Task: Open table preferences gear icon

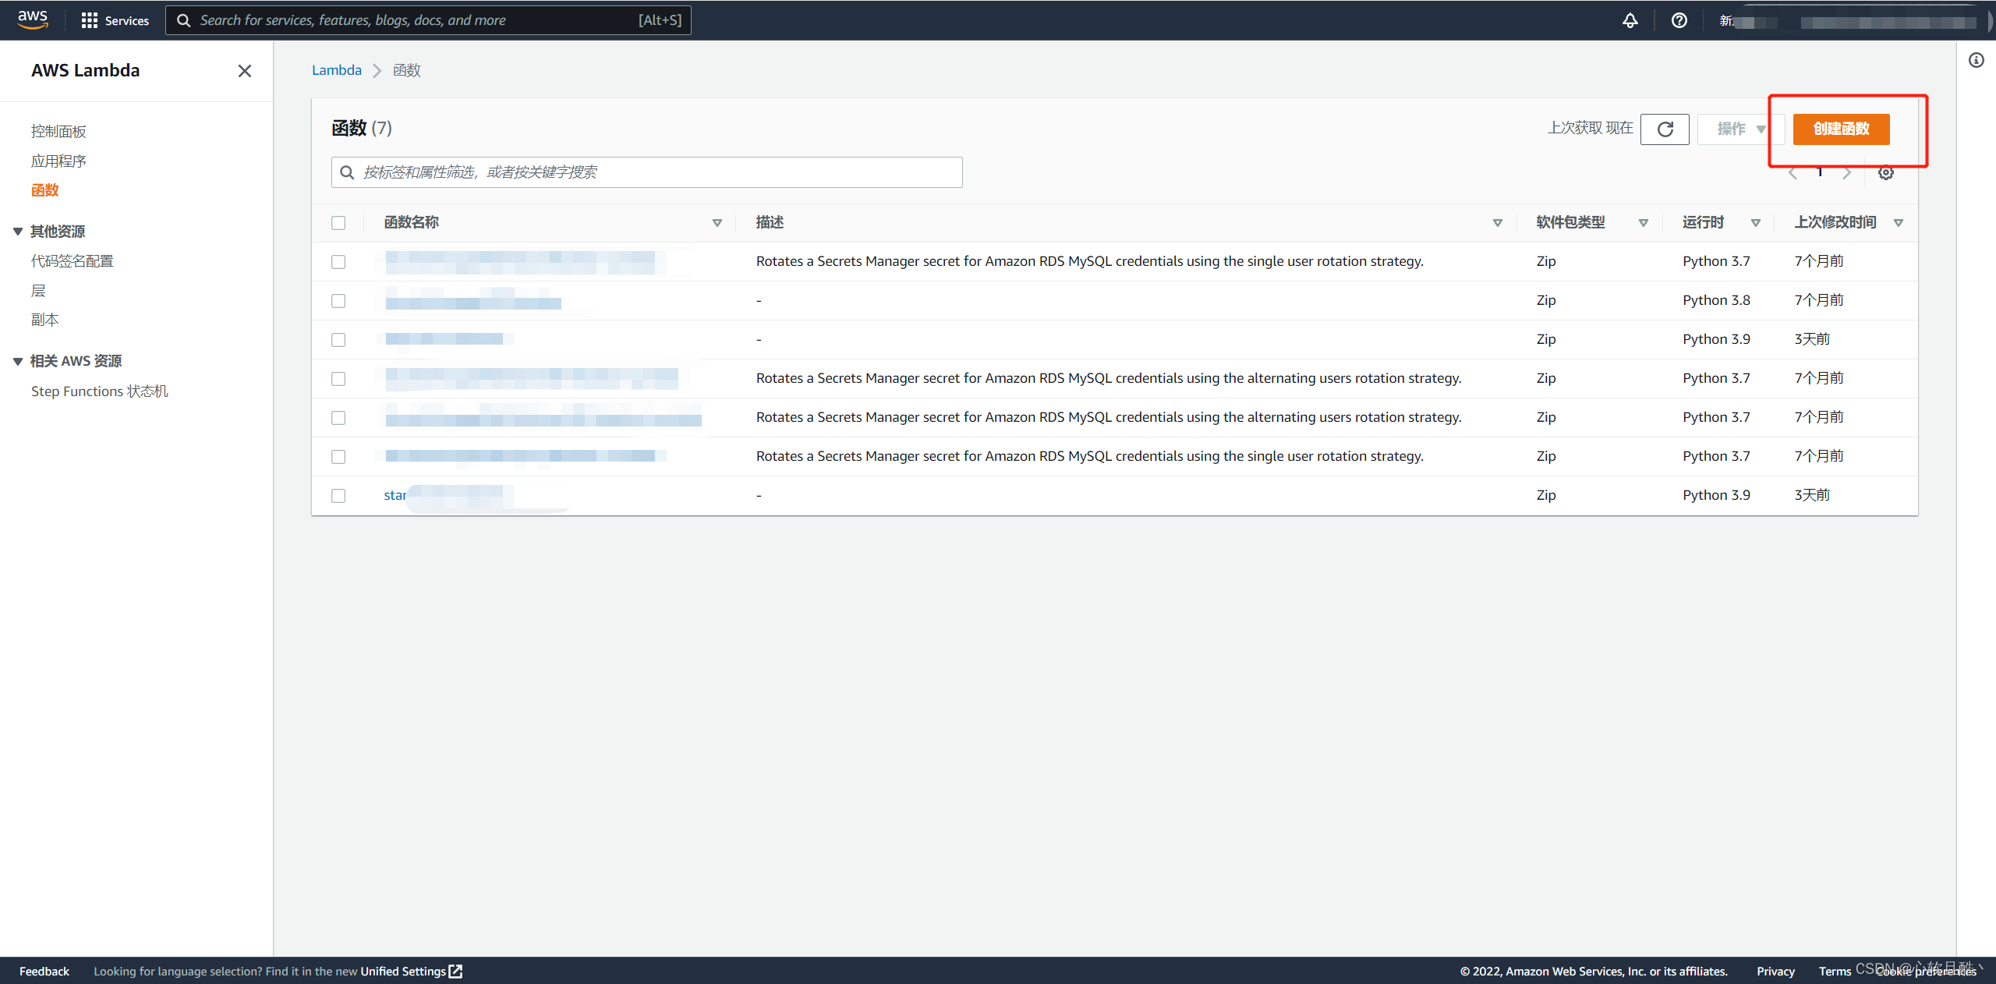Action: click(x=1885, y=173)
